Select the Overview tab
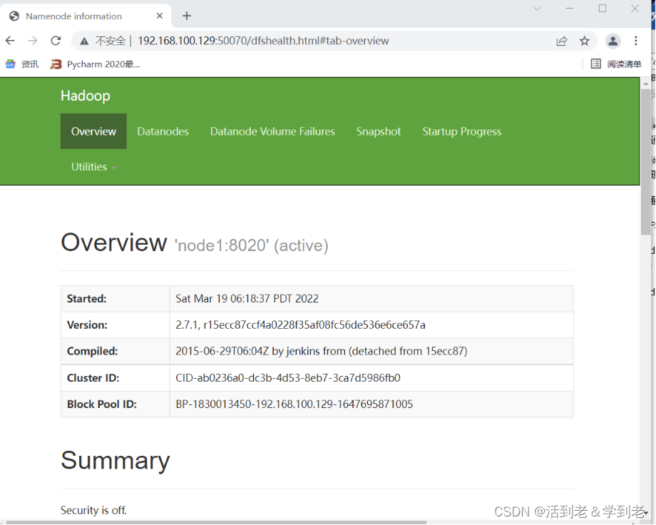The image size is (656, 525). click(x=93, y=131)
